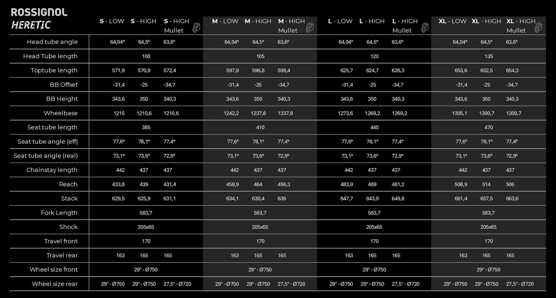Click toptube length value 598,4
The image size is (556, 298).
[x=284, y=70]
